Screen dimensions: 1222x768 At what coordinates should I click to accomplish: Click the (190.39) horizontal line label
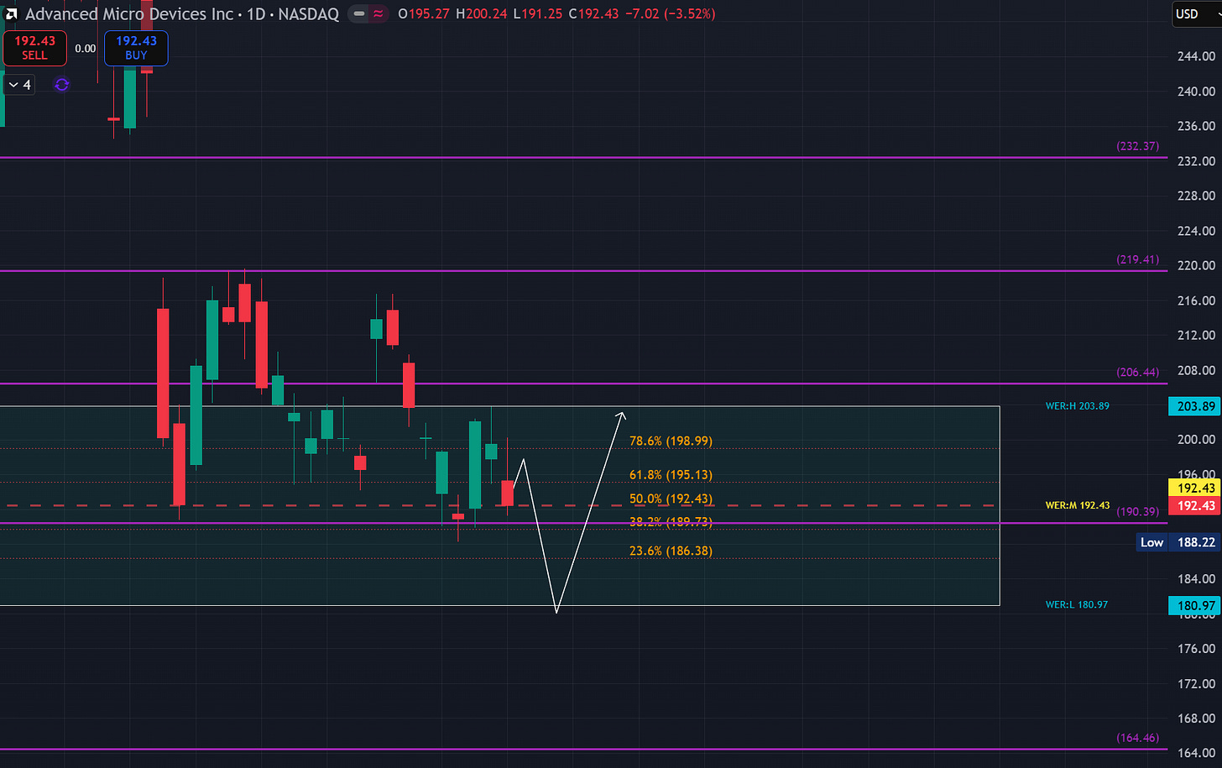point(1137,511)
